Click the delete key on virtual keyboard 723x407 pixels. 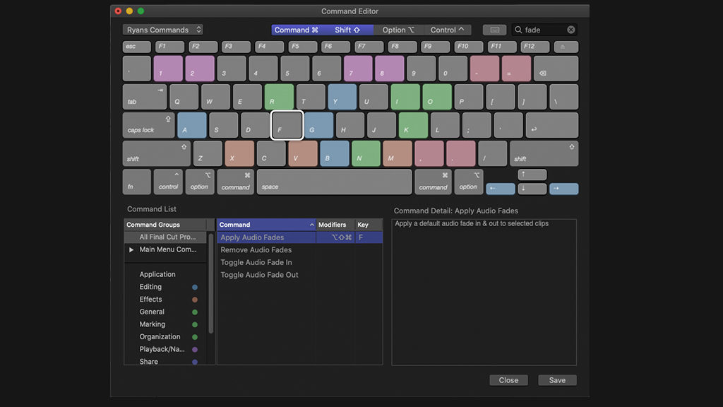click(556, 69)
